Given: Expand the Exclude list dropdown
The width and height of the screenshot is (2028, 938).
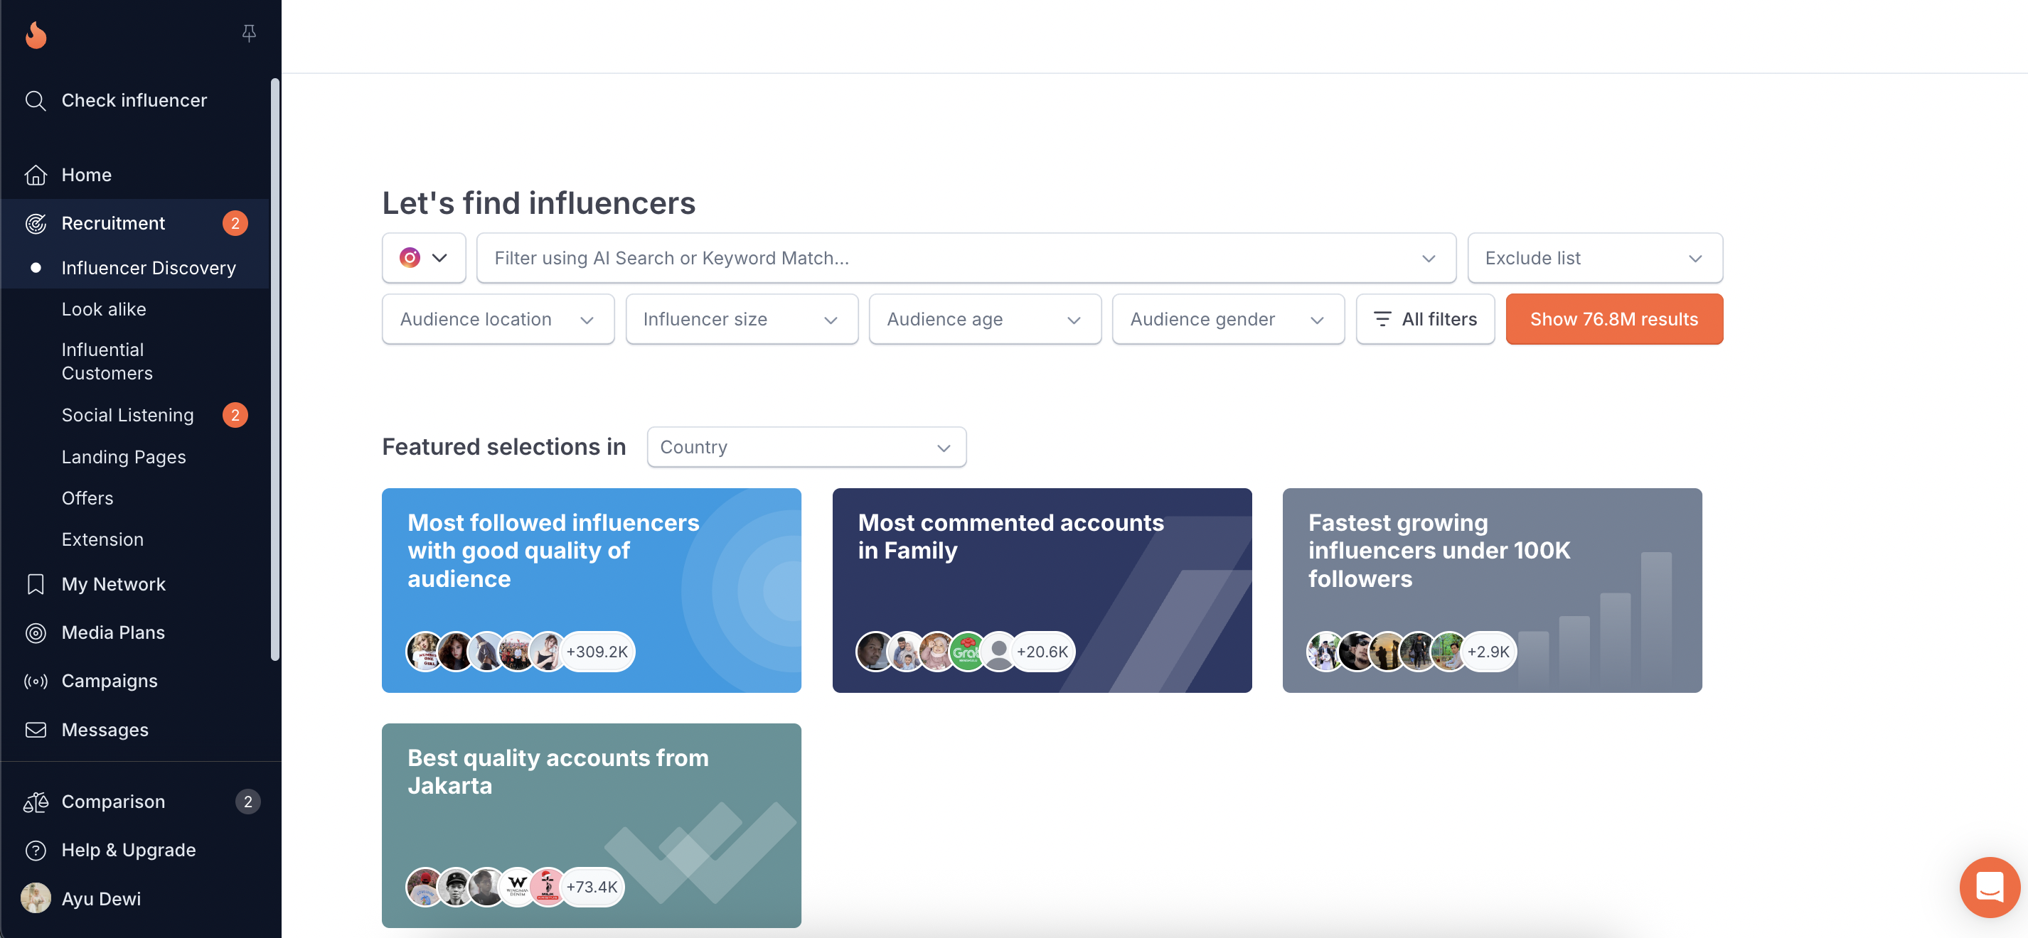Looking at the screenshot, I should pos(1594,257).
